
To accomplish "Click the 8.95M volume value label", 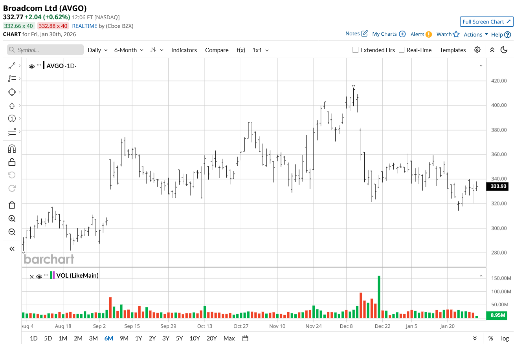I will point(497,315).
